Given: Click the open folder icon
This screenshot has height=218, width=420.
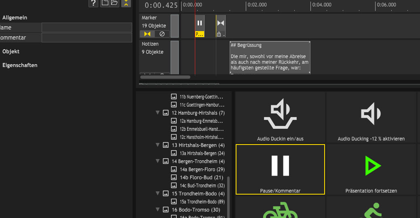Looking at the screenshot, I should 114,3.
